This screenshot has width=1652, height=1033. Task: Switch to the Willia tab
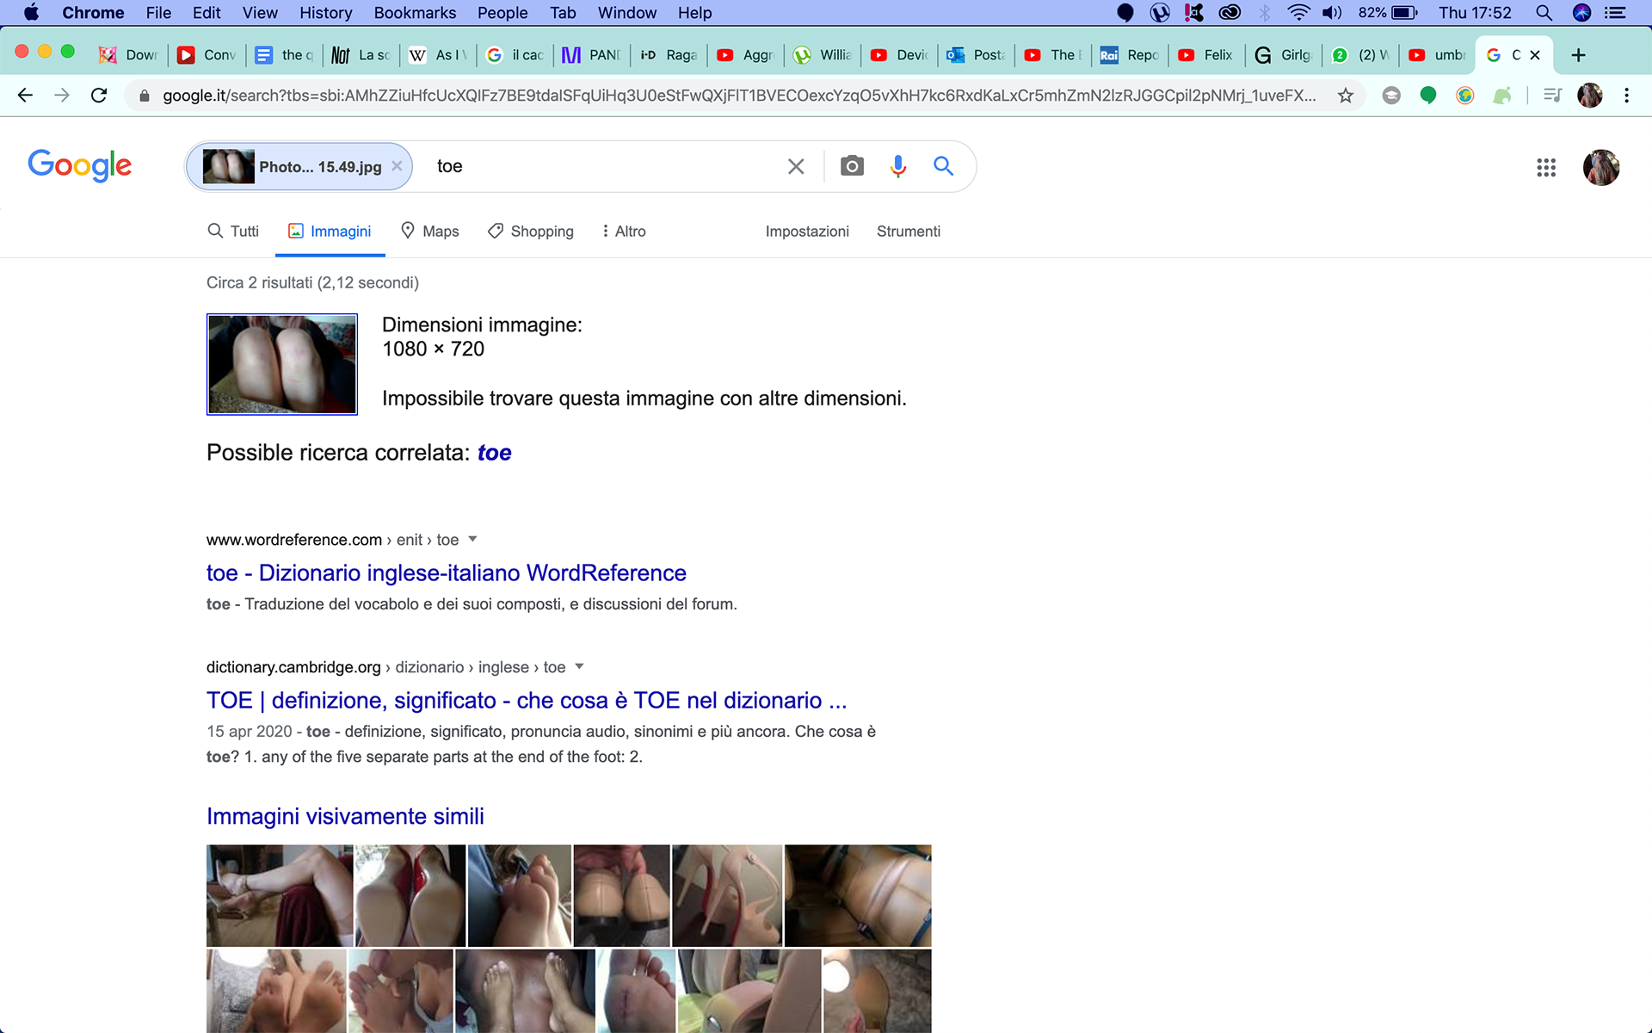(822, 55)
